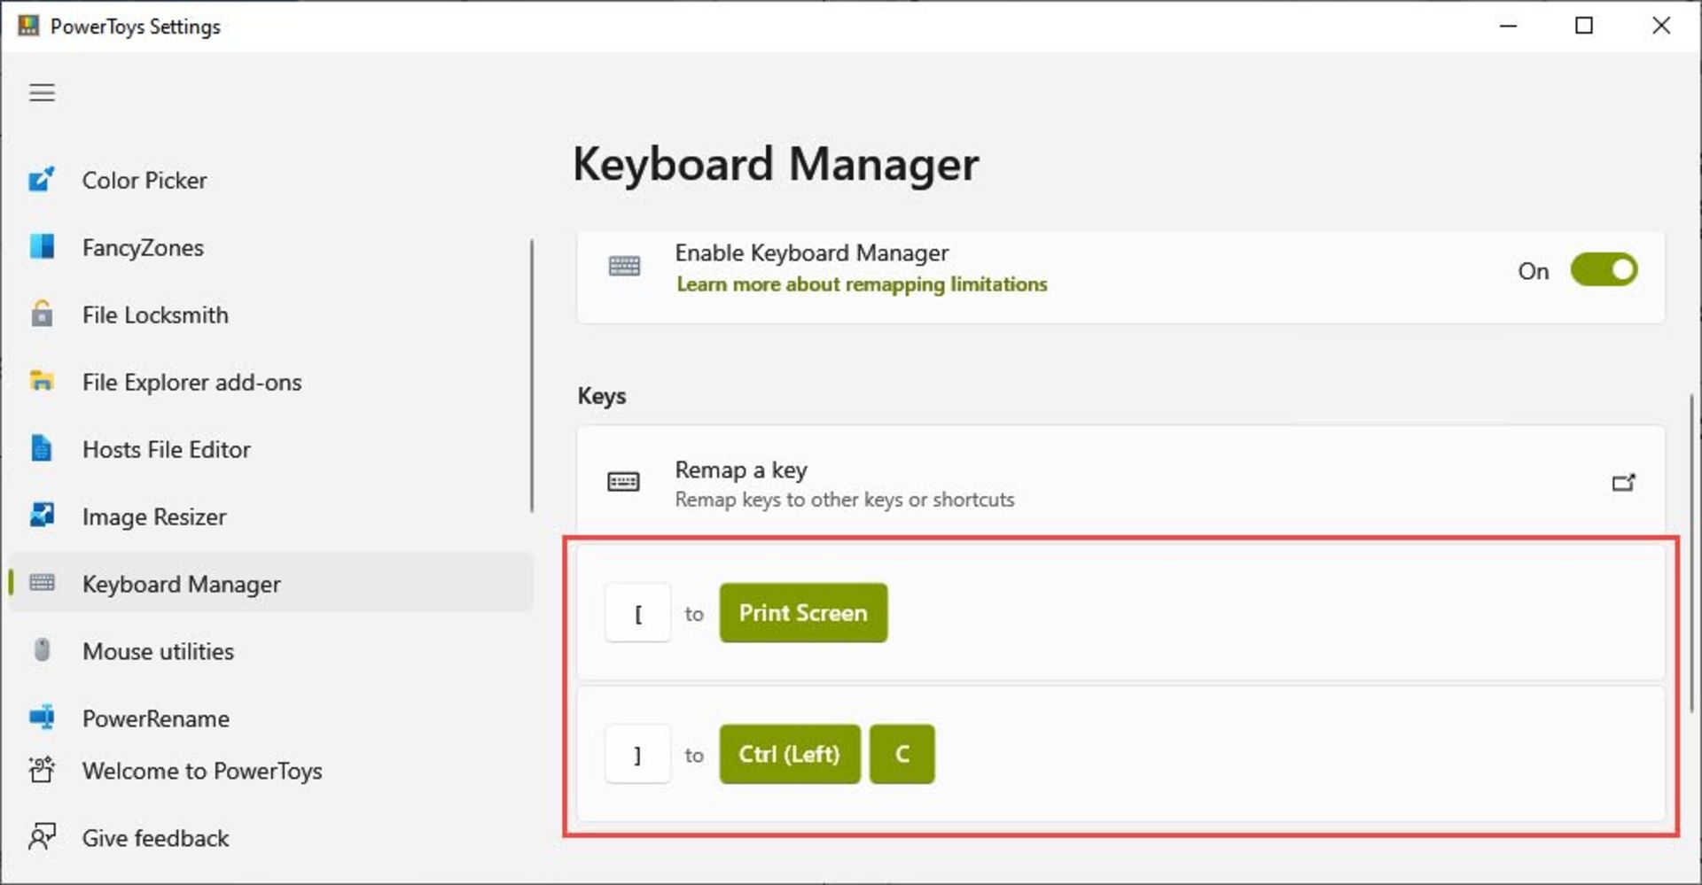Select Welcome to PowerToys in sidebar
The image size is (1702, 885).
click(x=201, y=771)
